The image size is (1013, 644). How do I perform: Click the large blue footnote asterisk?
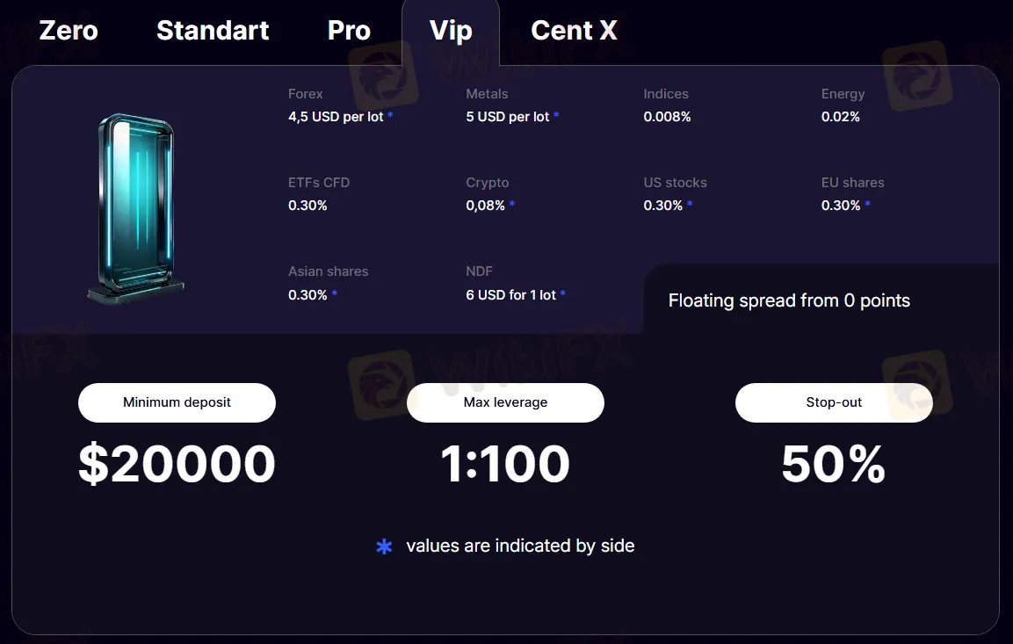pos(384,546)
